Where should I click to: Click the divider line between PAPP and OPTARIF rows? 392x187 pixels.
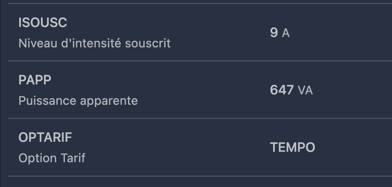point(200,118)
